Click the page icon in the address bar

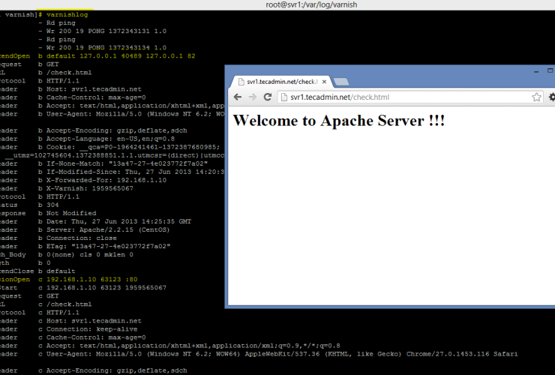pyautogui.click(x=284, y=97)
